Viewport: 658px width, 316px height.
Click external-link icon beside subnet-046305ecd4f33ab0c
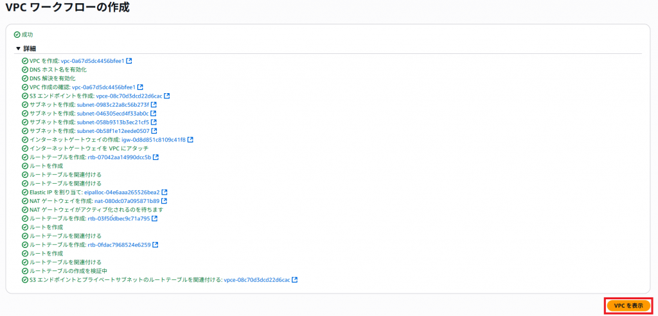tap(154, 113)
